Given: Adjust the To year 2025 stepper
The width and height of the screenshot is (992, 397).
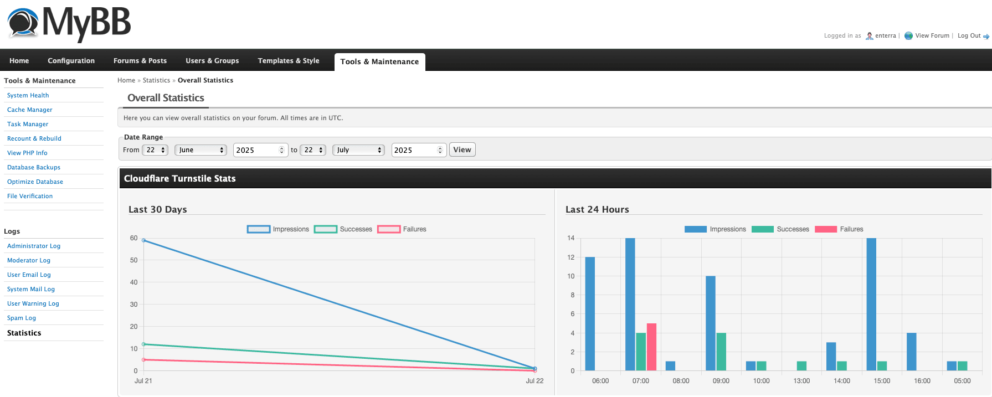Looking at the screenshot, I should [x=440, y=150].
